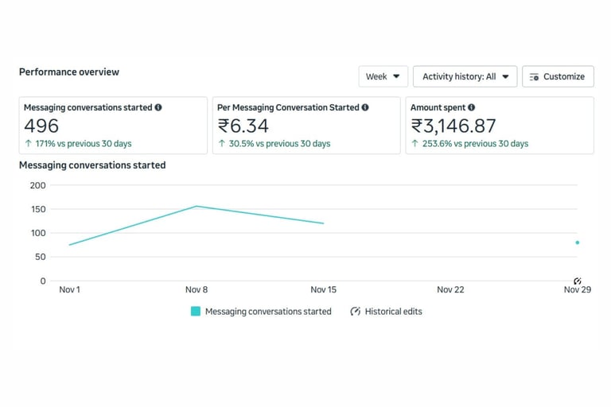Viewport: 611px width, 407px height.
Task: Click up arrow beside 171% change
Action: tap(28, 144)
